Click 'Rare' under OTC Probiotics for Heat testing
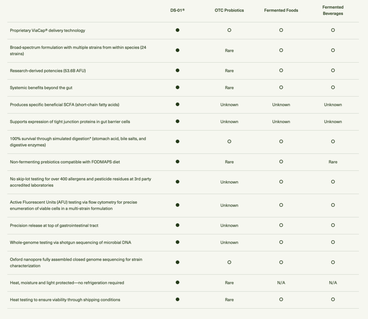The width and height of the screenshot is (368, 319). 229,300
